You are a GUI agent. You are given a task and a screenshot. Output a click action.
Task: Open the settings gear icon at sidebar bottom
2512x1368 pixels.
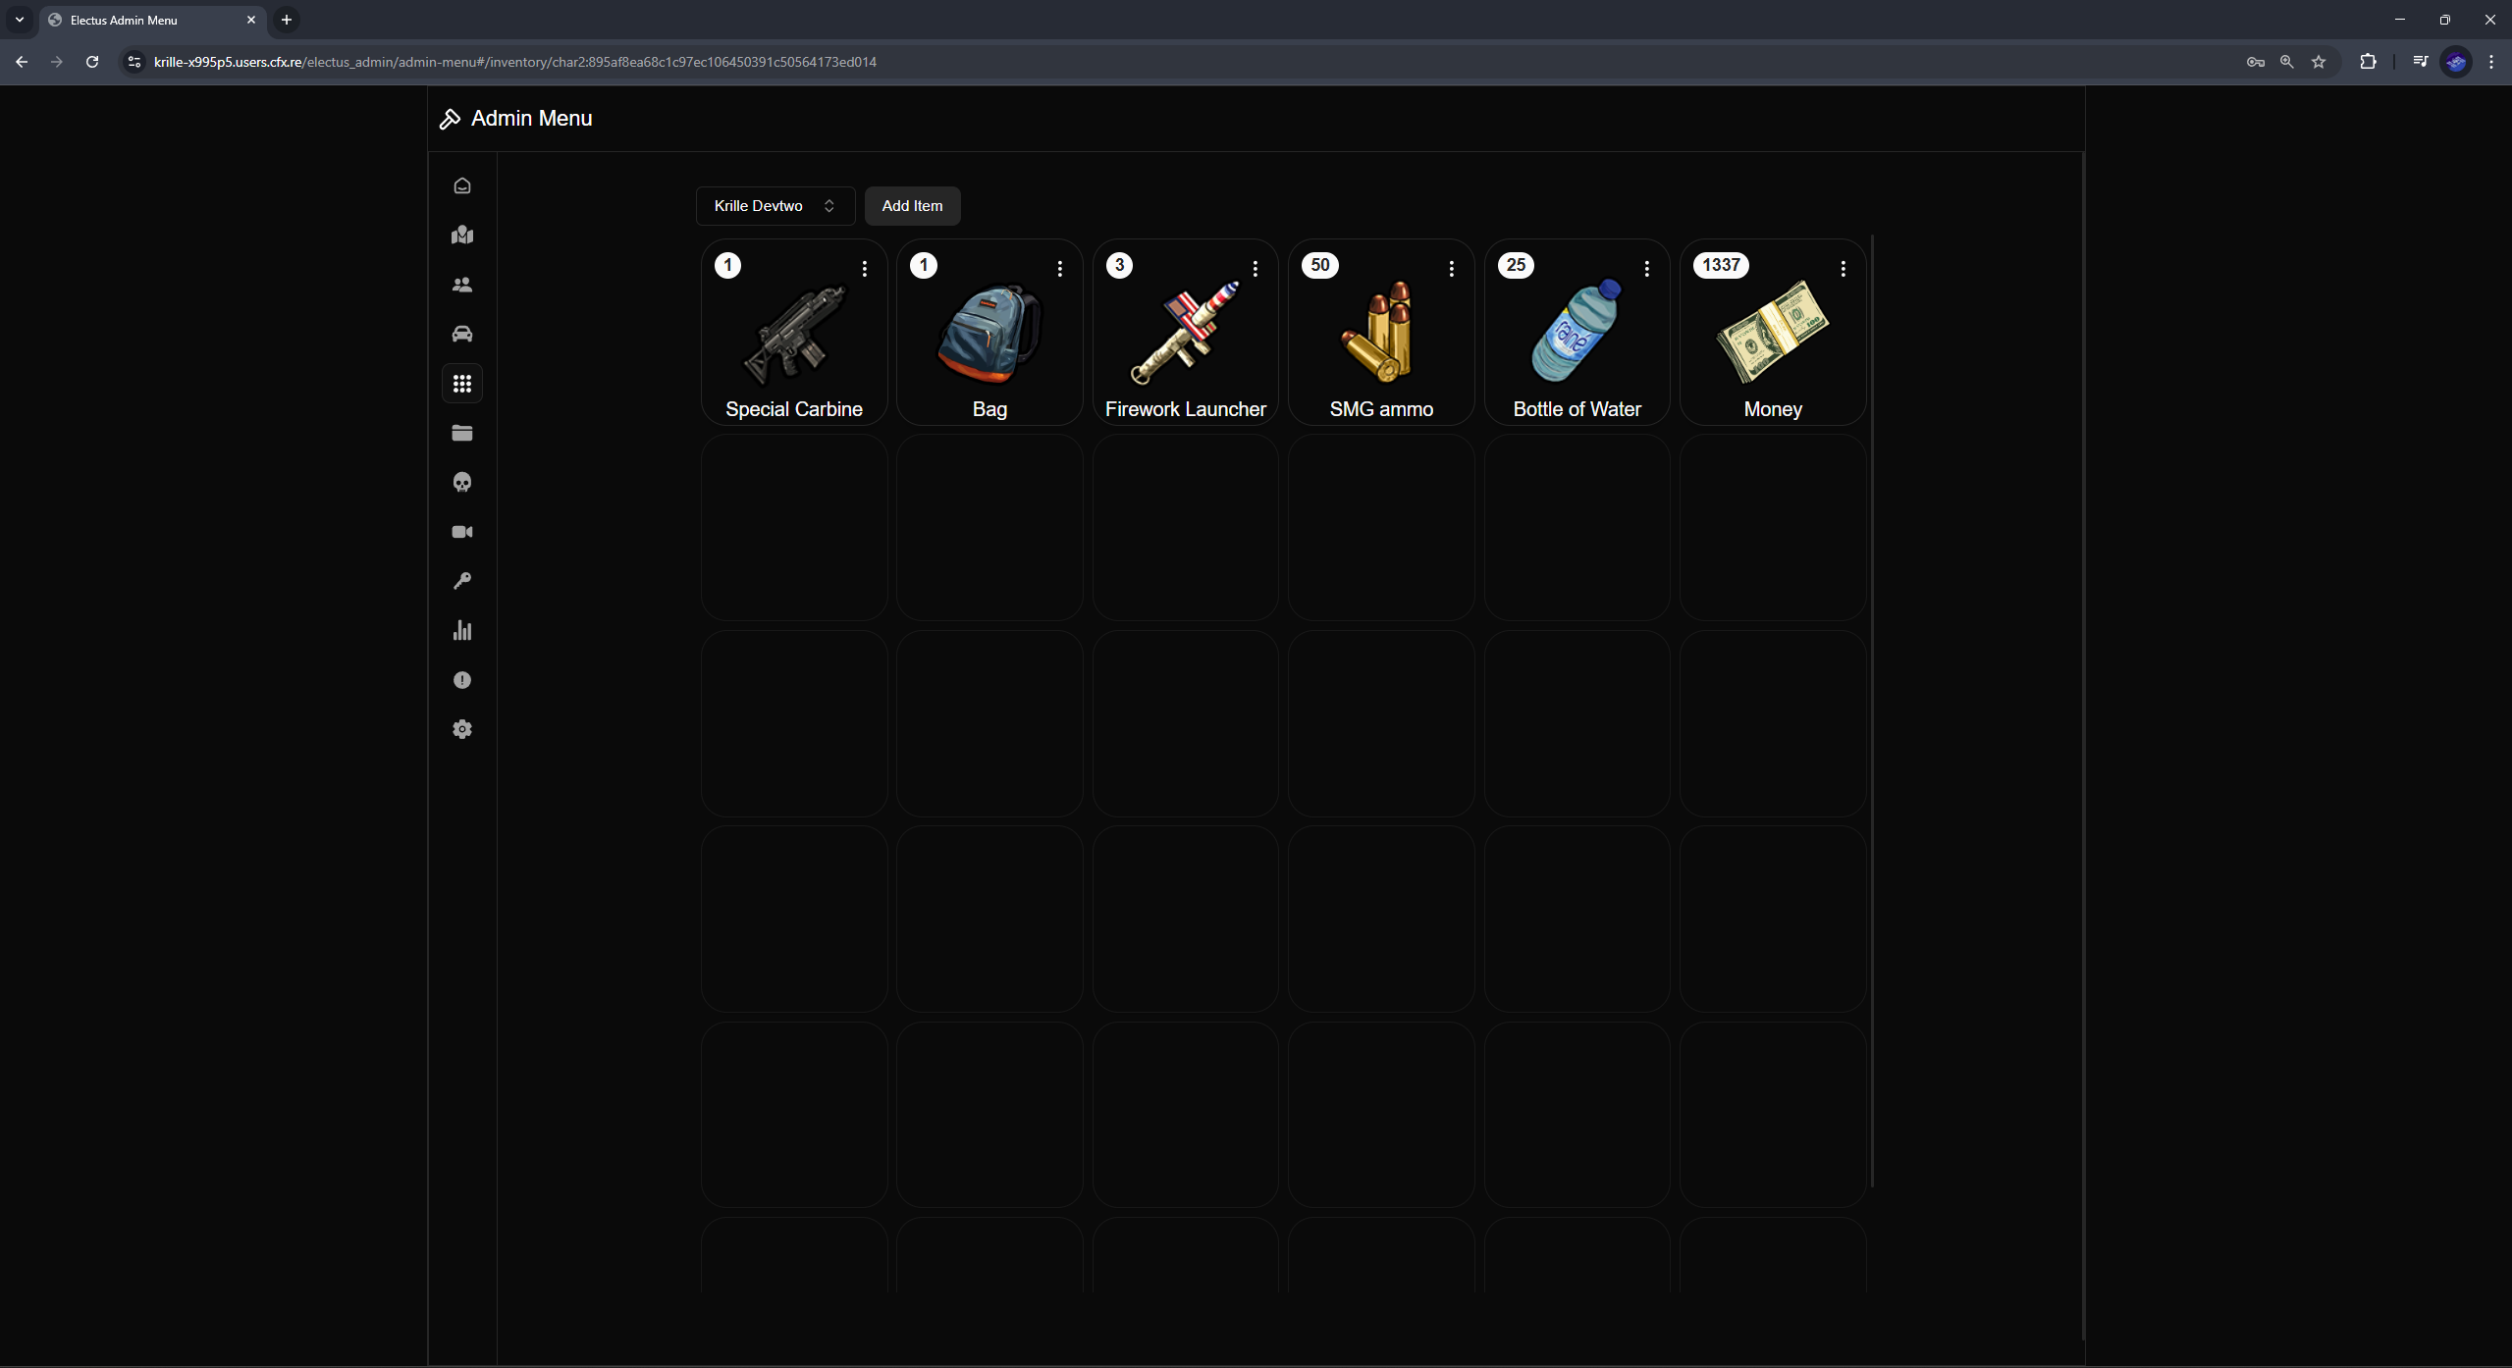pos(462,729)
